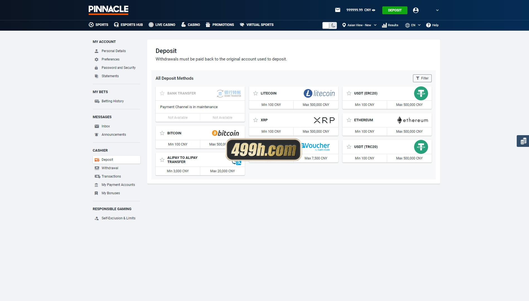Expand the account menu chevron
This screenshot has width=529, height=301.
coord(437,10)
